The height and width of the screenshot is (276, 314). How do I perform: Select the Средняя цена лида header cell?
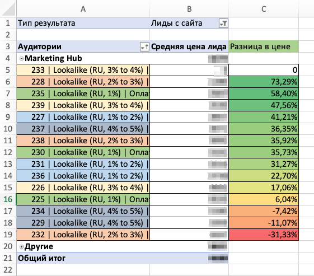pyautogui.click(x=189, y=46)
